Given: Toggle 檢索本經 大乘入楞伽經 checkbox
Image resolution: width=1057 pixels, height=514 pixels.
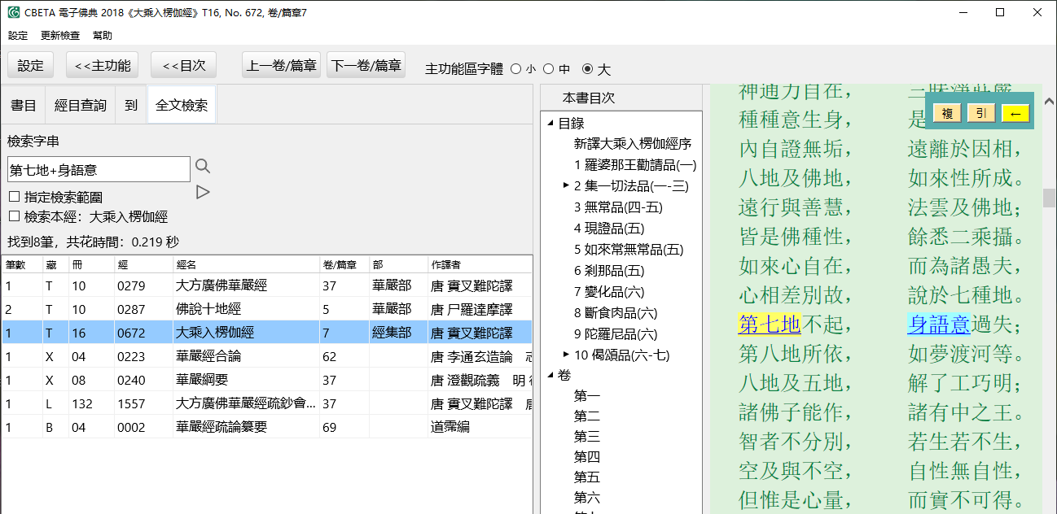Looking at the screenshot, I should (14, 216).
